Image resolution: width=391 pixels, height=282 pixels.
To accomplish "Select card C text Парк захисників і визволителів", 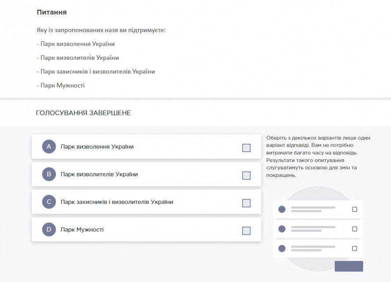I will (x=105, y=202).
